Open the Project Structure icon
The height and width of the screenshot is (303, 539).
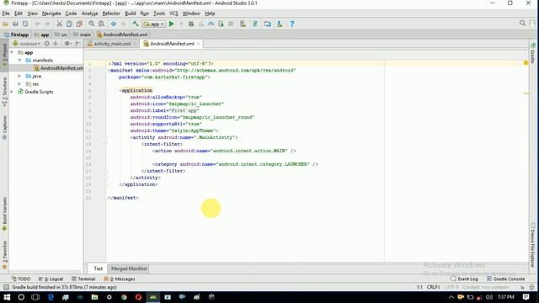[x=268, y=24]
